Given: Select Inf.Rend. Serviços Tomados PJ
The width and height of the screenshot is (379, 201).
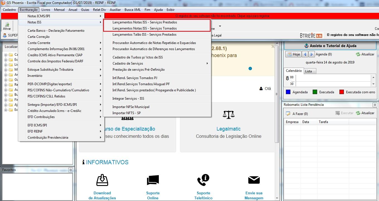Looking at the screenshot, I should (157, 78).
